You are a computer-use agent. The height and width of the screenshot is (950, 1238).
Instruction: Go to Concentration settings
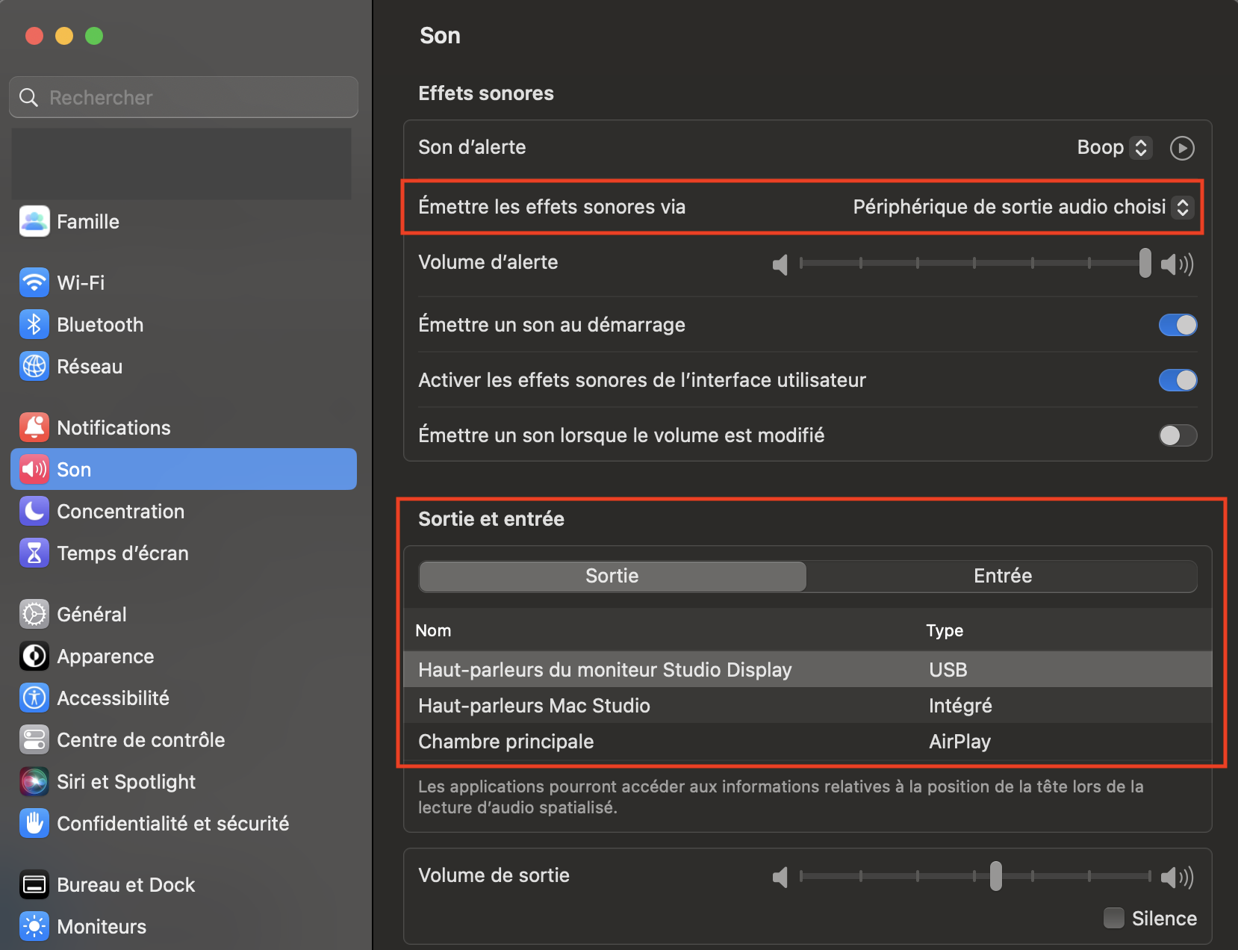[119, 512]
